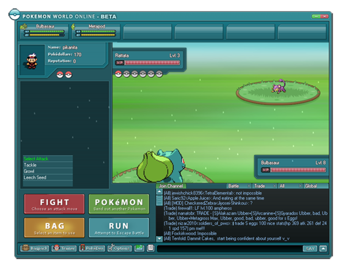The width and height of the screenshot is (348, 268).
Task: Open the BAG to select an item
Action: [x=54, y=228]
